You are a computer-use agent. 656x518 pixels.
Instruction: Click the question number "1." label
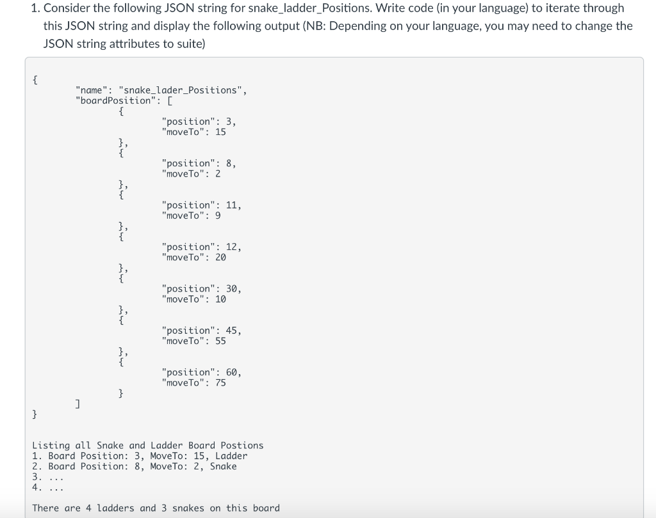[x=35, y=8]
